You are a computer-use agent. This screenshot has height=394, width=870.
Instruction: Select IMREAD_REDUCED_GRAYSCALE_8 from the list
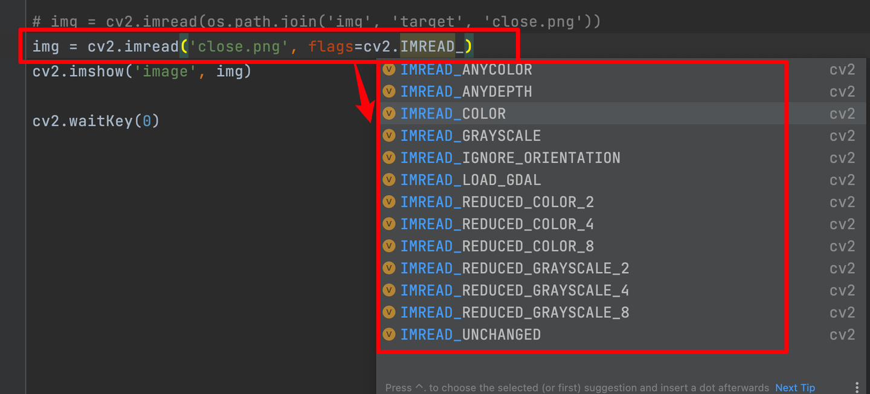514,312
